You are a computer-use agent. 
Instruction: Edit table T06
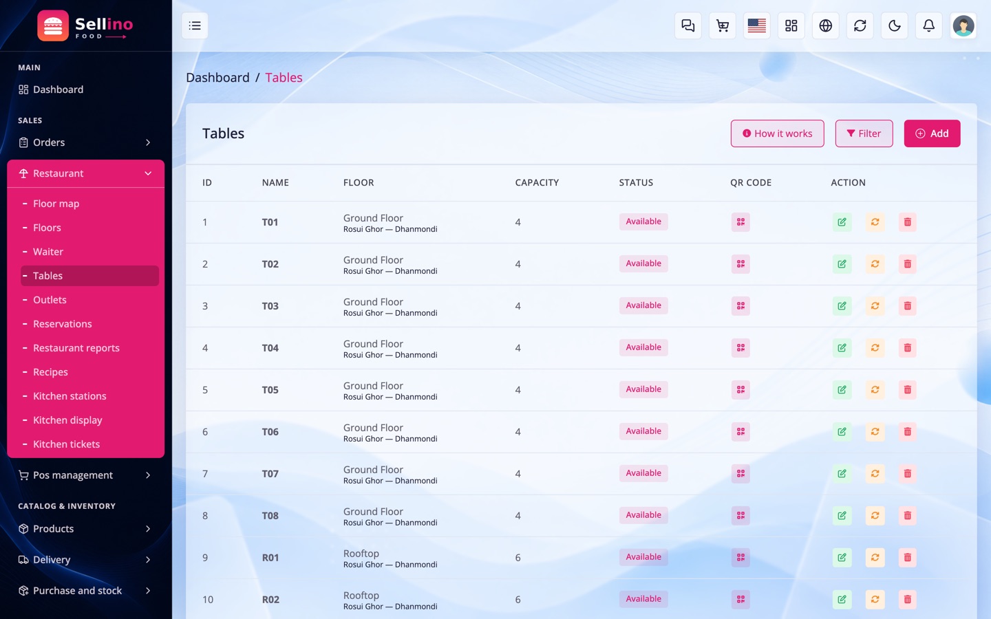tap(842, 432)
